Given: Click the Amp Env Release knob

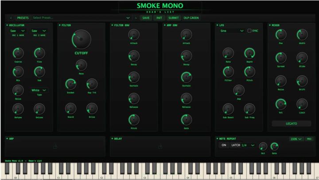Looking at the screenshot, I should pyautogui.click(x=187, y=98).
